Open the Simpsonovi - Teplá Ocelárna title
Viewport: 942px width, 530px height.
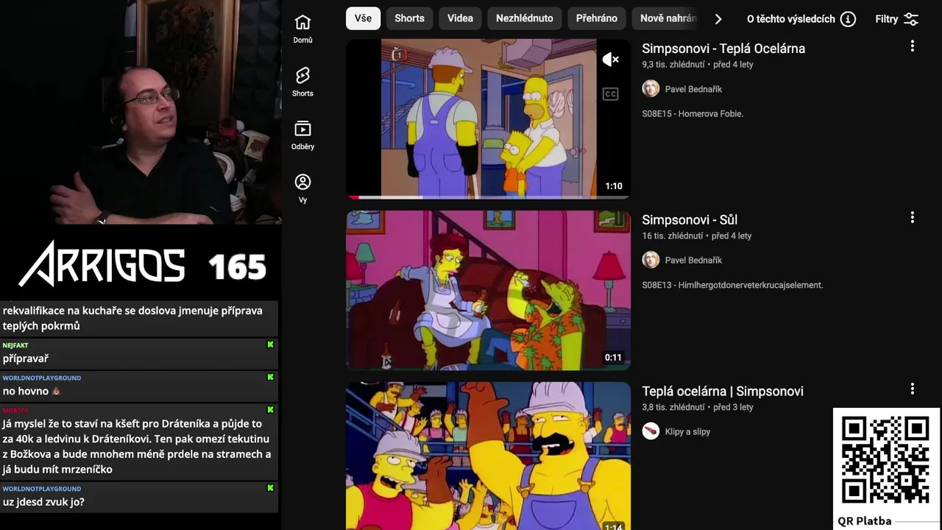point(723,49)
